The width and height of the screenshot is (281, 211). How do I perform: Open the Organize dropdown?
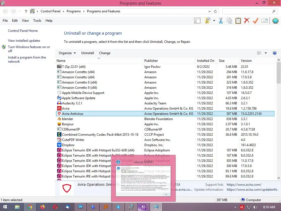(67, 53)
